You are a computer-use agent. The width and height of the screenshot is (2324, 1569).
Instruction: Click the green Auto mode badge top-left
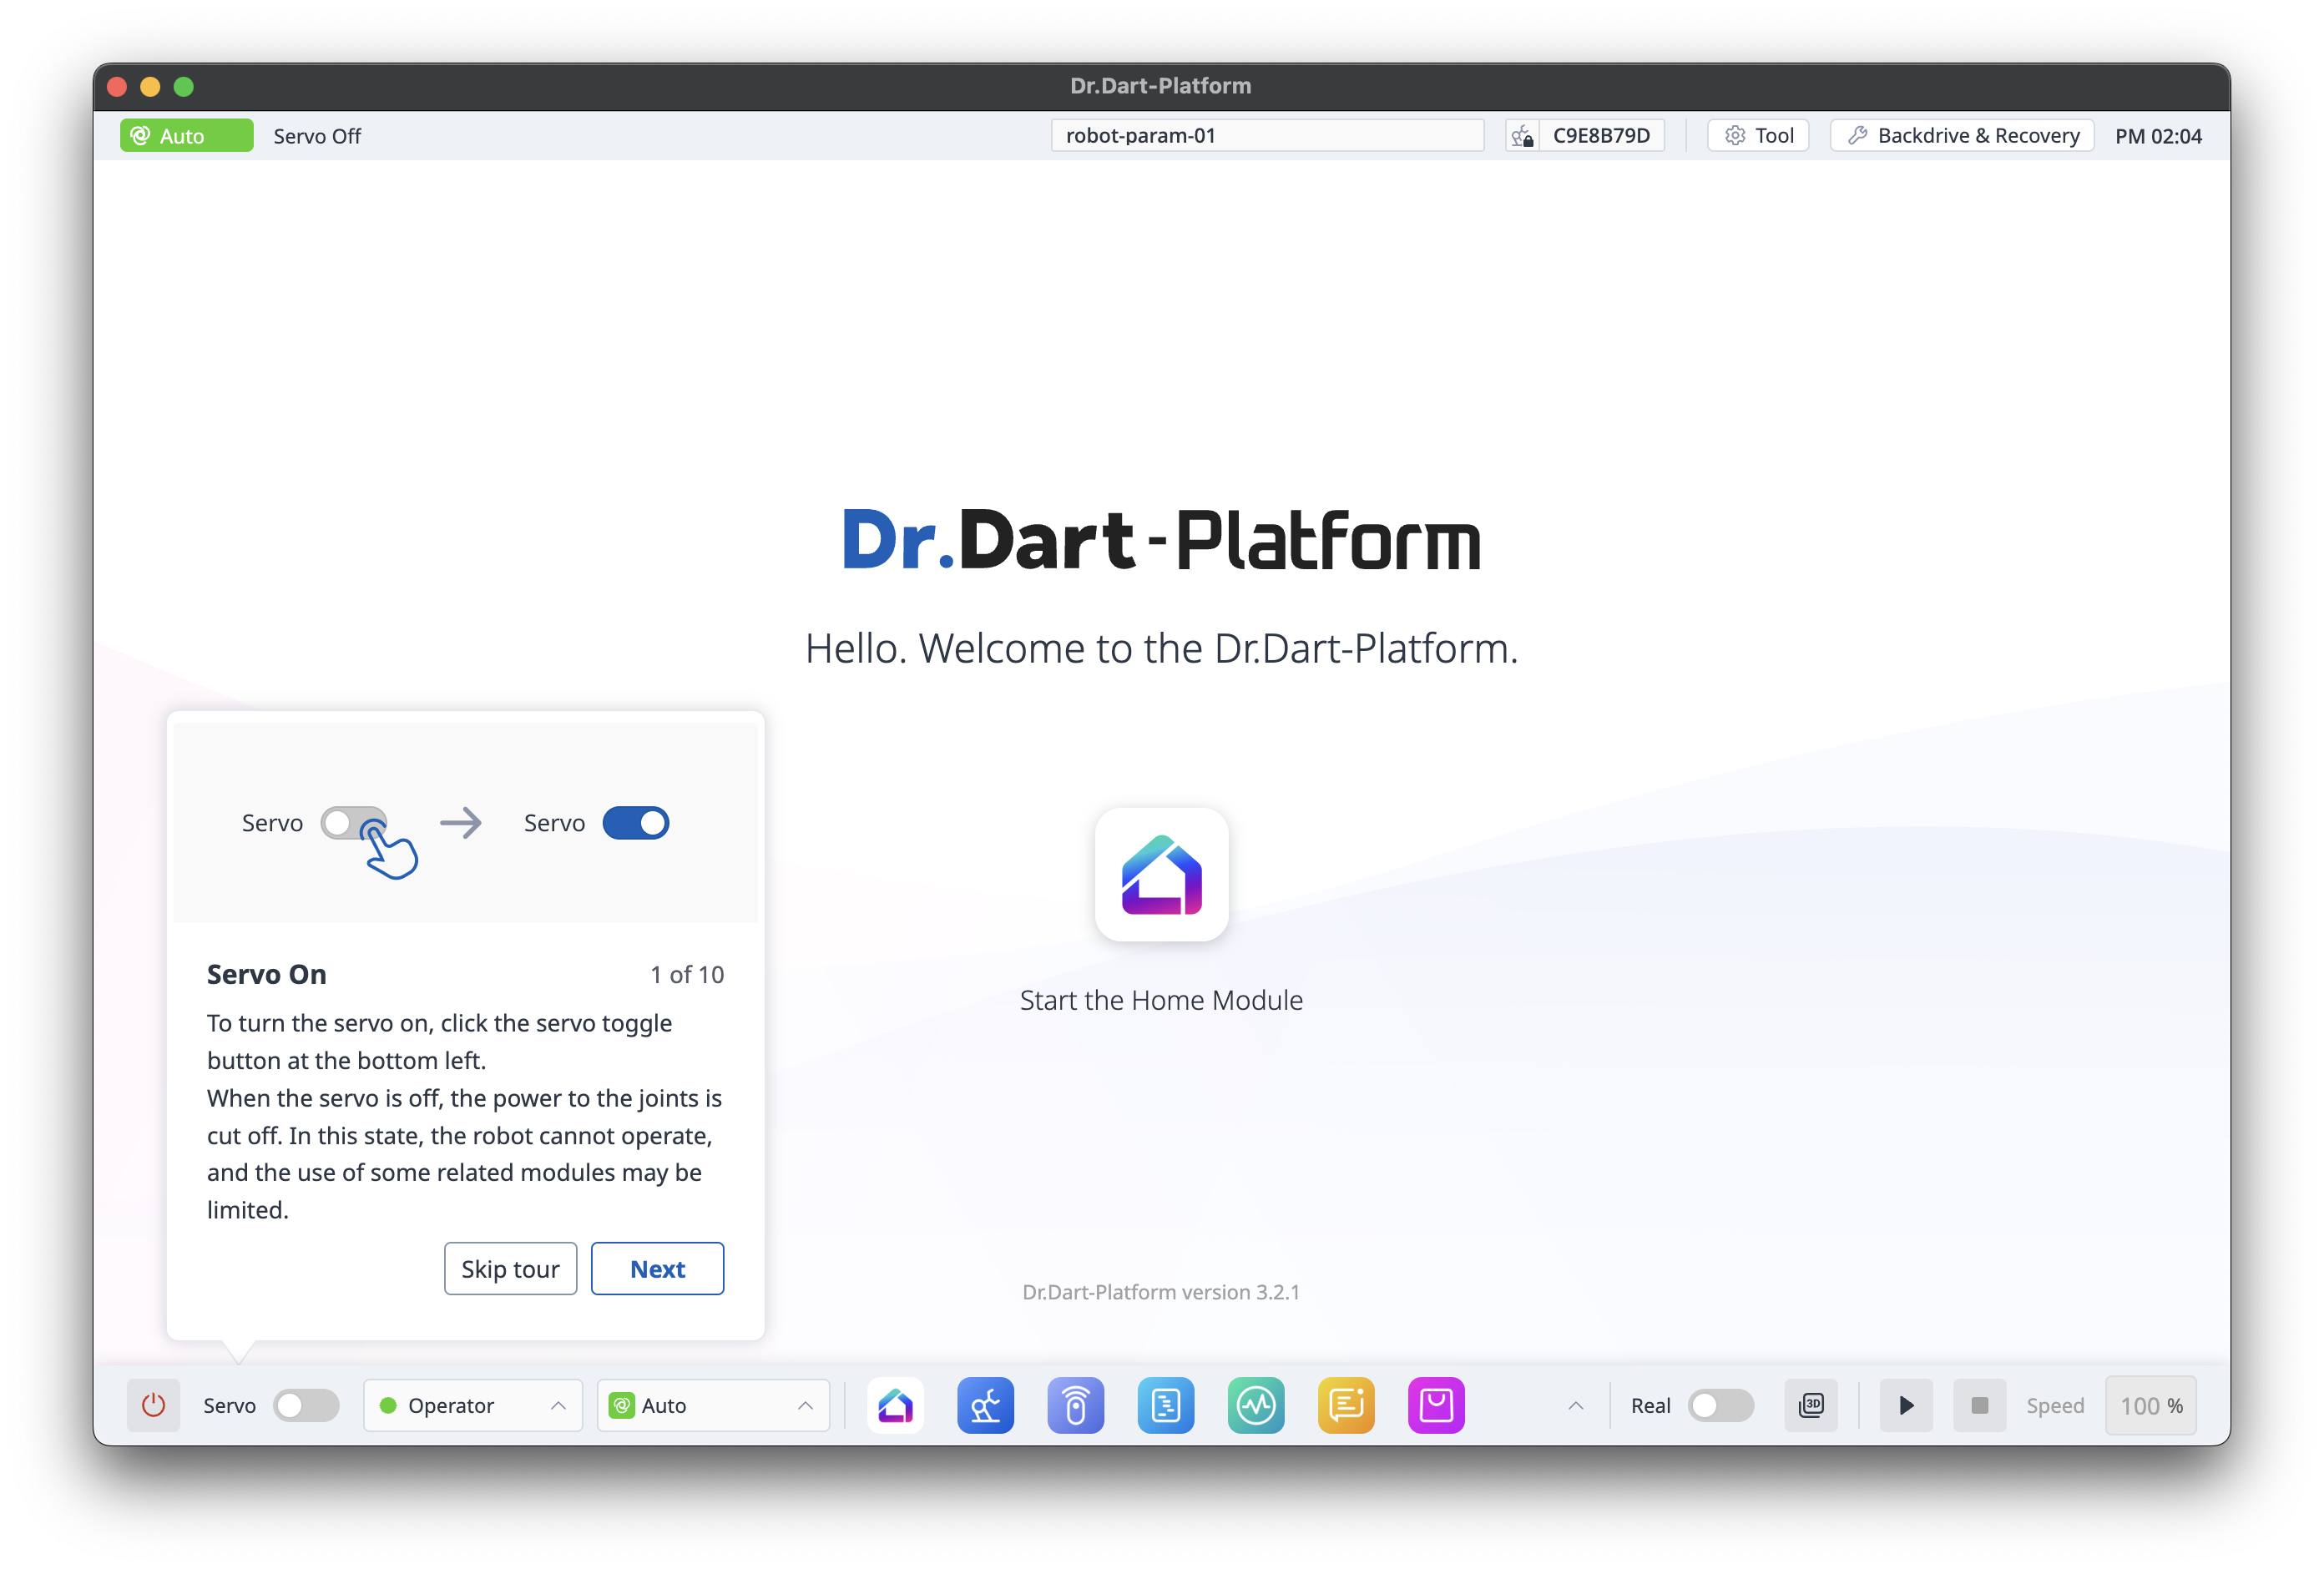coord(186,136)
